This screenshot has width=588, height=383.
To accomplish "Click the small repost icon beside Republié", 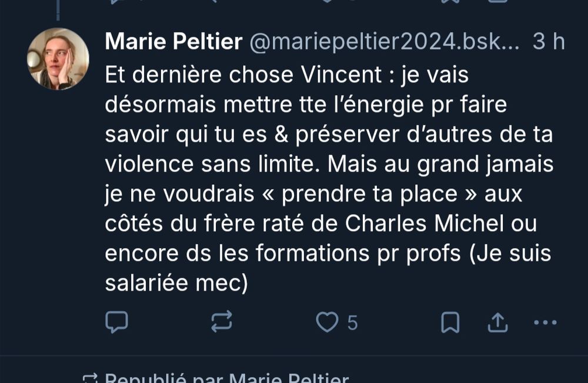I will tap(90, 378).
